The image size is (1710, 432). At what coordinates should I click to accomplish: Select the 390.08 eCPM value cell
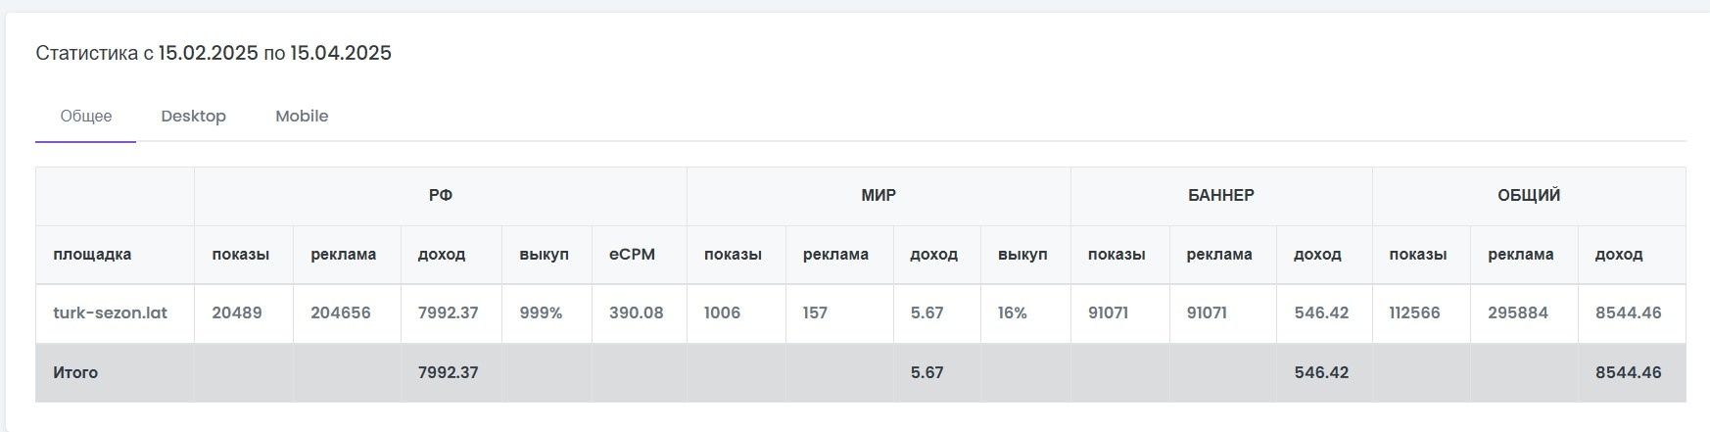(x=637, y=312)
